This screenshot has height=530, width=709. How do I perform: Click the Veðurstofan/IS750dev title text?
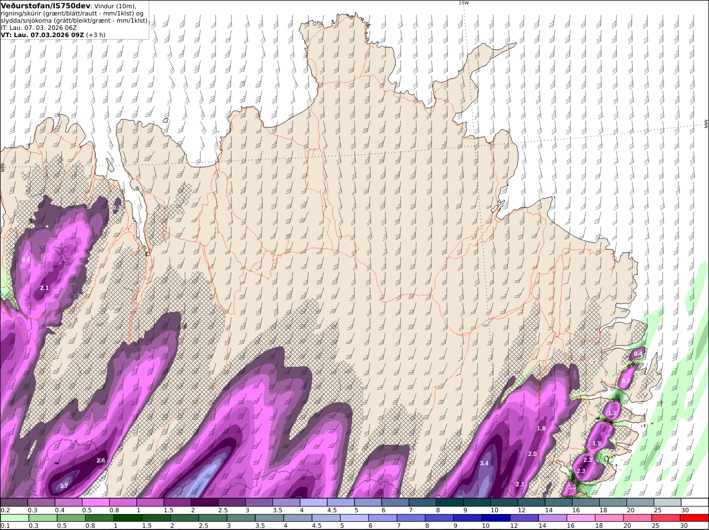tap(45, 6)
